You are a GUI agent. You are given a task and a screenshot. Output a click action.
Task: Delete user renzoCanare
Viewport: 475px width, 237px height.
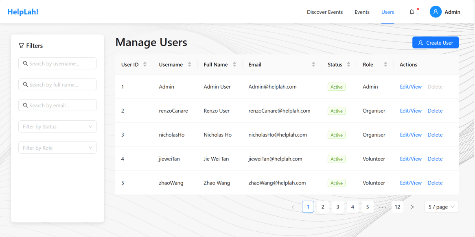(x=435, y=111)
